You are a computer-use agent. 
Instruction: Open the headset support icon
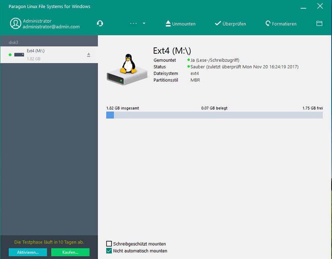(x=100, y=23)
